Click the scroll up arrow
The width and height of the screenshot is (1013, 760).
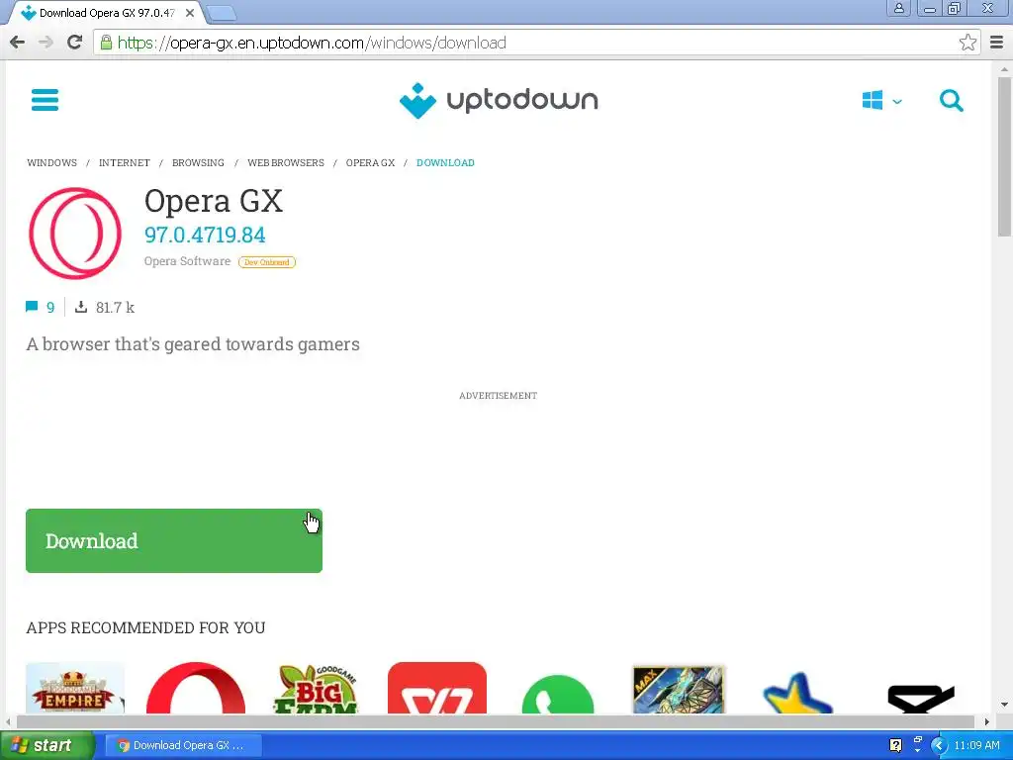tap(1004, 68)
